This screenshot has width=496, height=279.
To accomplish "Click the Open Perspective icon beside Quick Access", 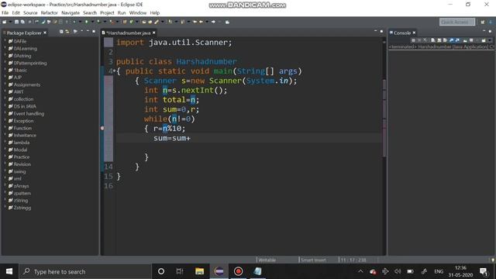I will (482, 22).
